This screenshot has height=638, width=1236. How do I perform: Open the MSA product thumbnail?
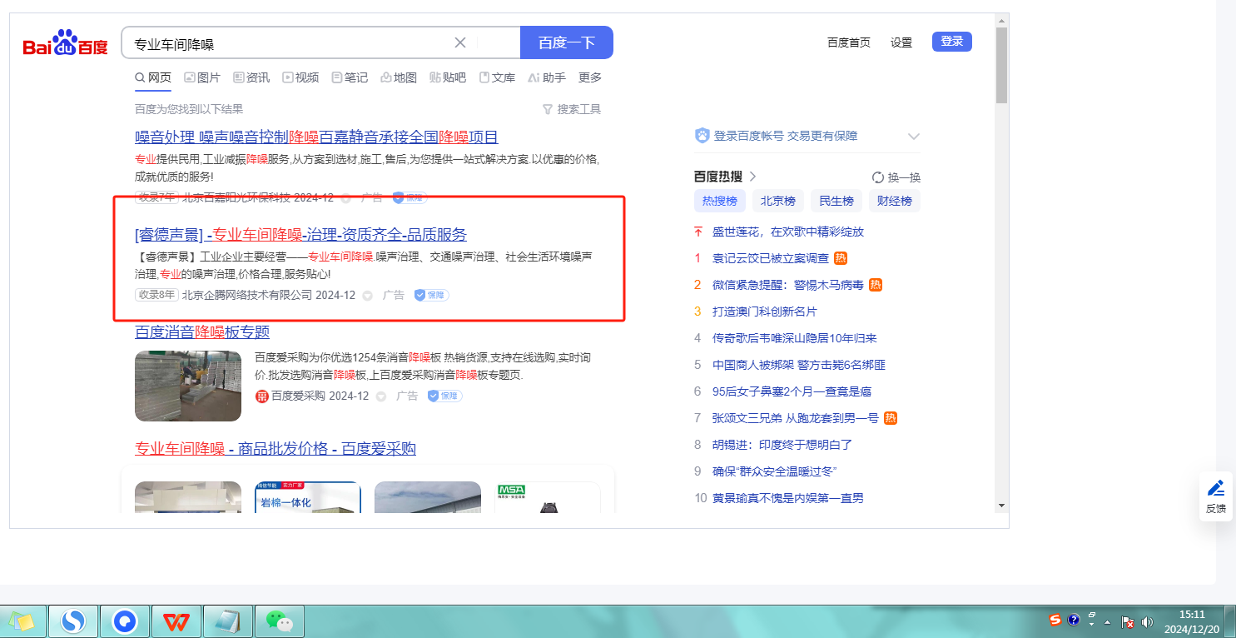coord(548,496)
